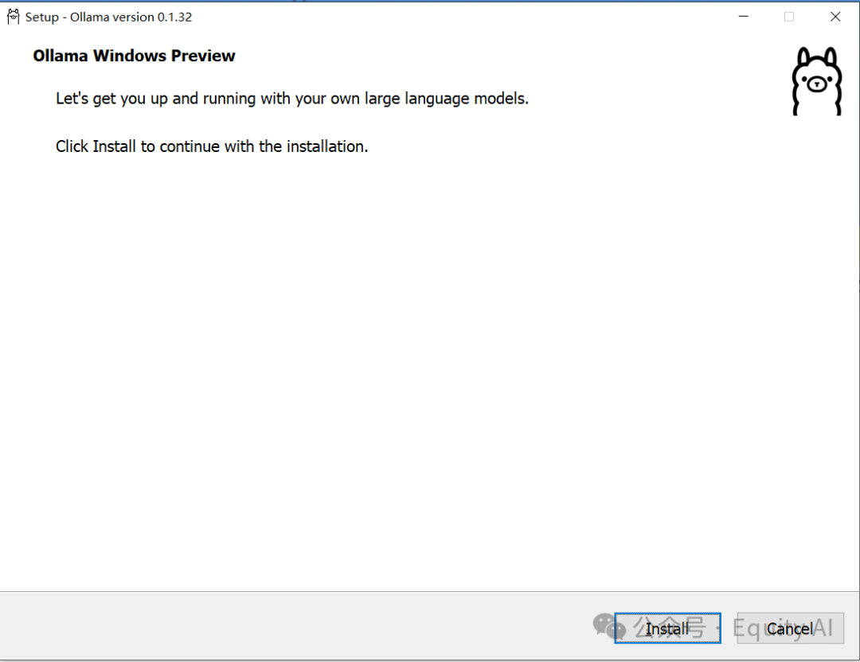This screenshot has height=662, width=860.
Task: Click the version number 0.1.32 in title bar
Action: [176, 17]
